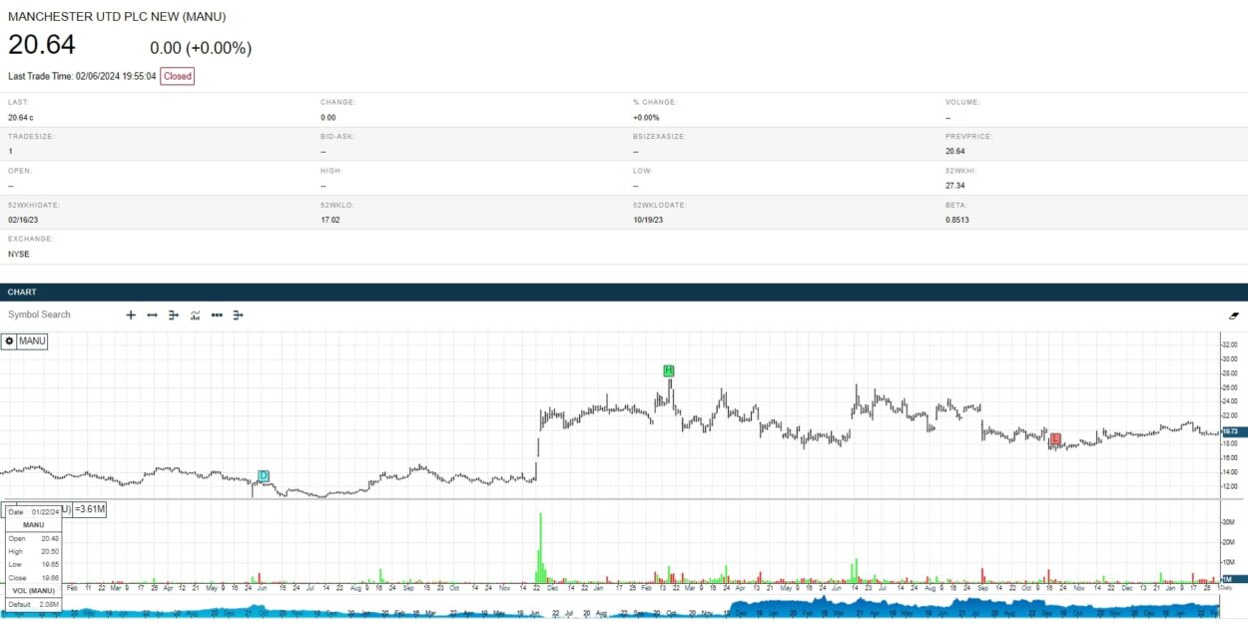Click the tall green volume spike bar

(540, 544)
